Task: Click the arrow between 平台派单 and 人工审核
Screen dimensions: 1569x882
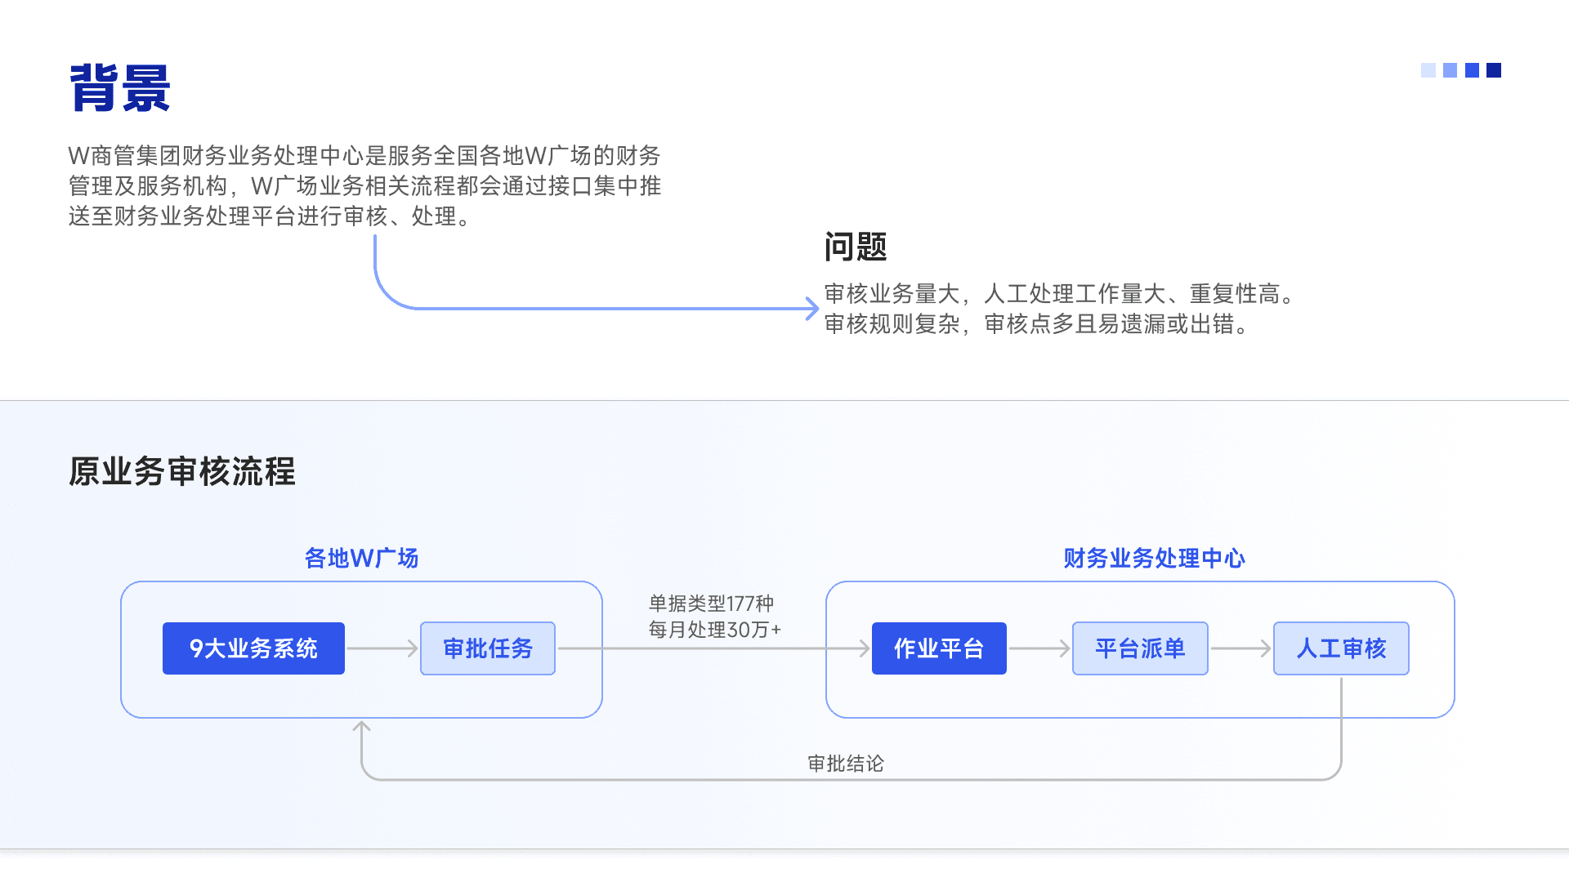Action: [x=1240, y=648]
